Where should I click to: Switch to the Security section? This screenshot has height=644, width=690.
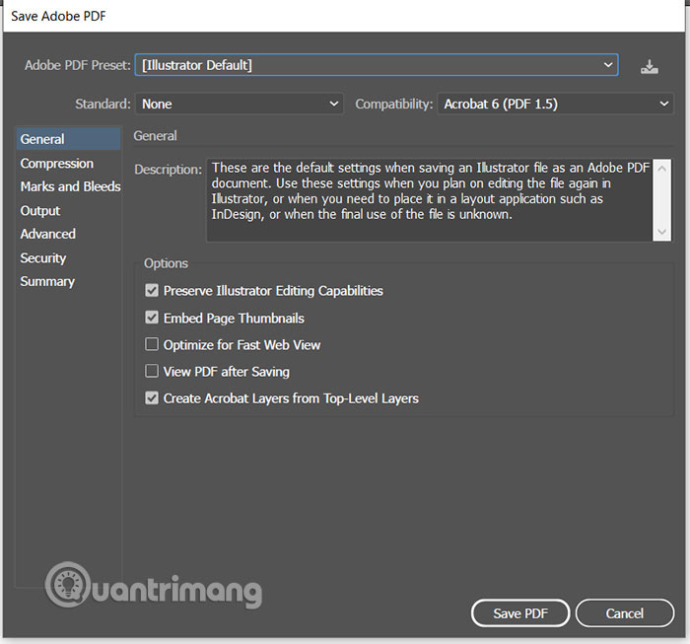(43, 258)
